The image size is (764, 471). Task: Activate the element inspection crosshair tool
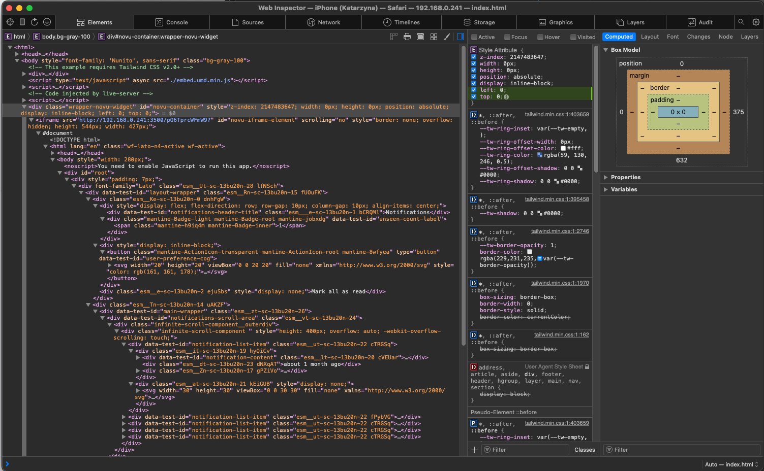tap(10, 22)
